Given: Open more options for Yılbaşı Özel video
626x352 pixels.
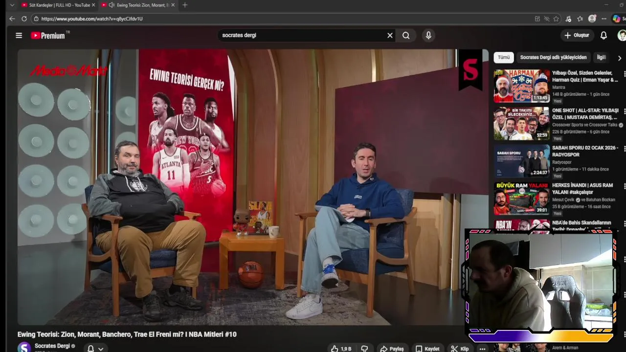Looking at the screenshot, I should tap(624, 74).
